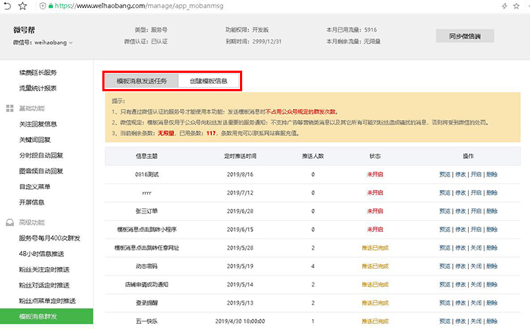This screenshot has height=329, width=530.
Task: Select the 模板消息发送任务 tab
Action: (141, 81)
